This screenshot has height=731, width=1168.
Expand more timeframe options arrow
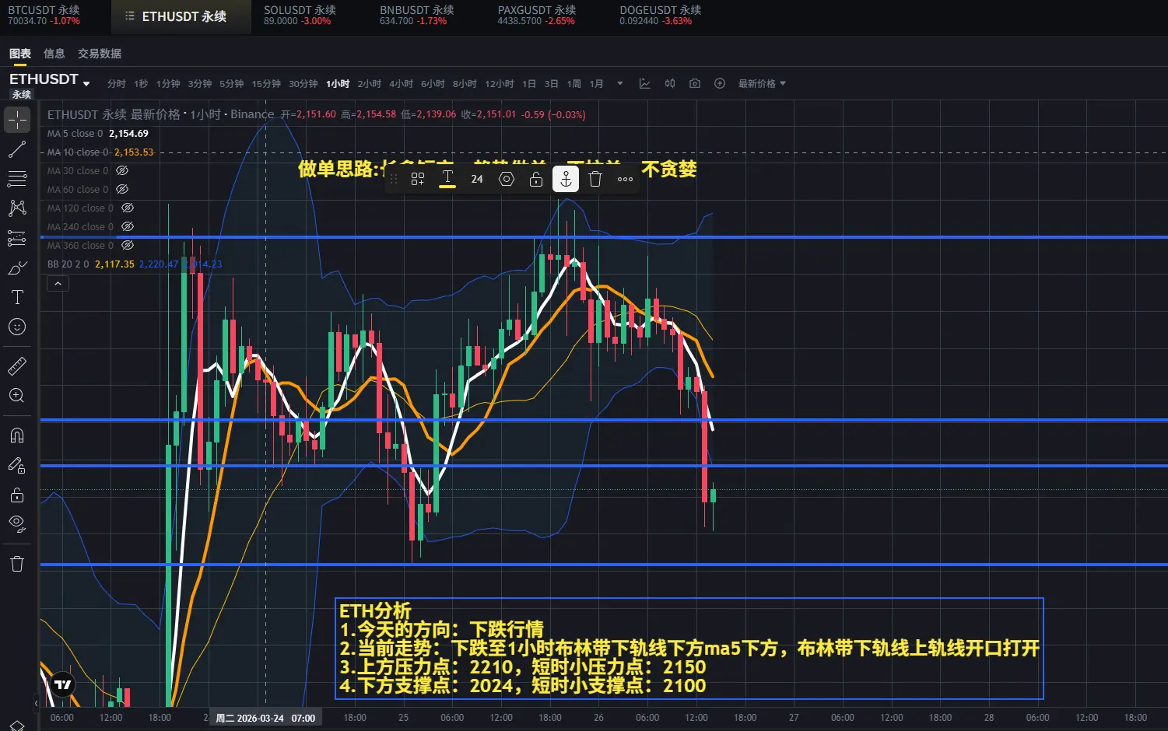click(x=620, y=83)
